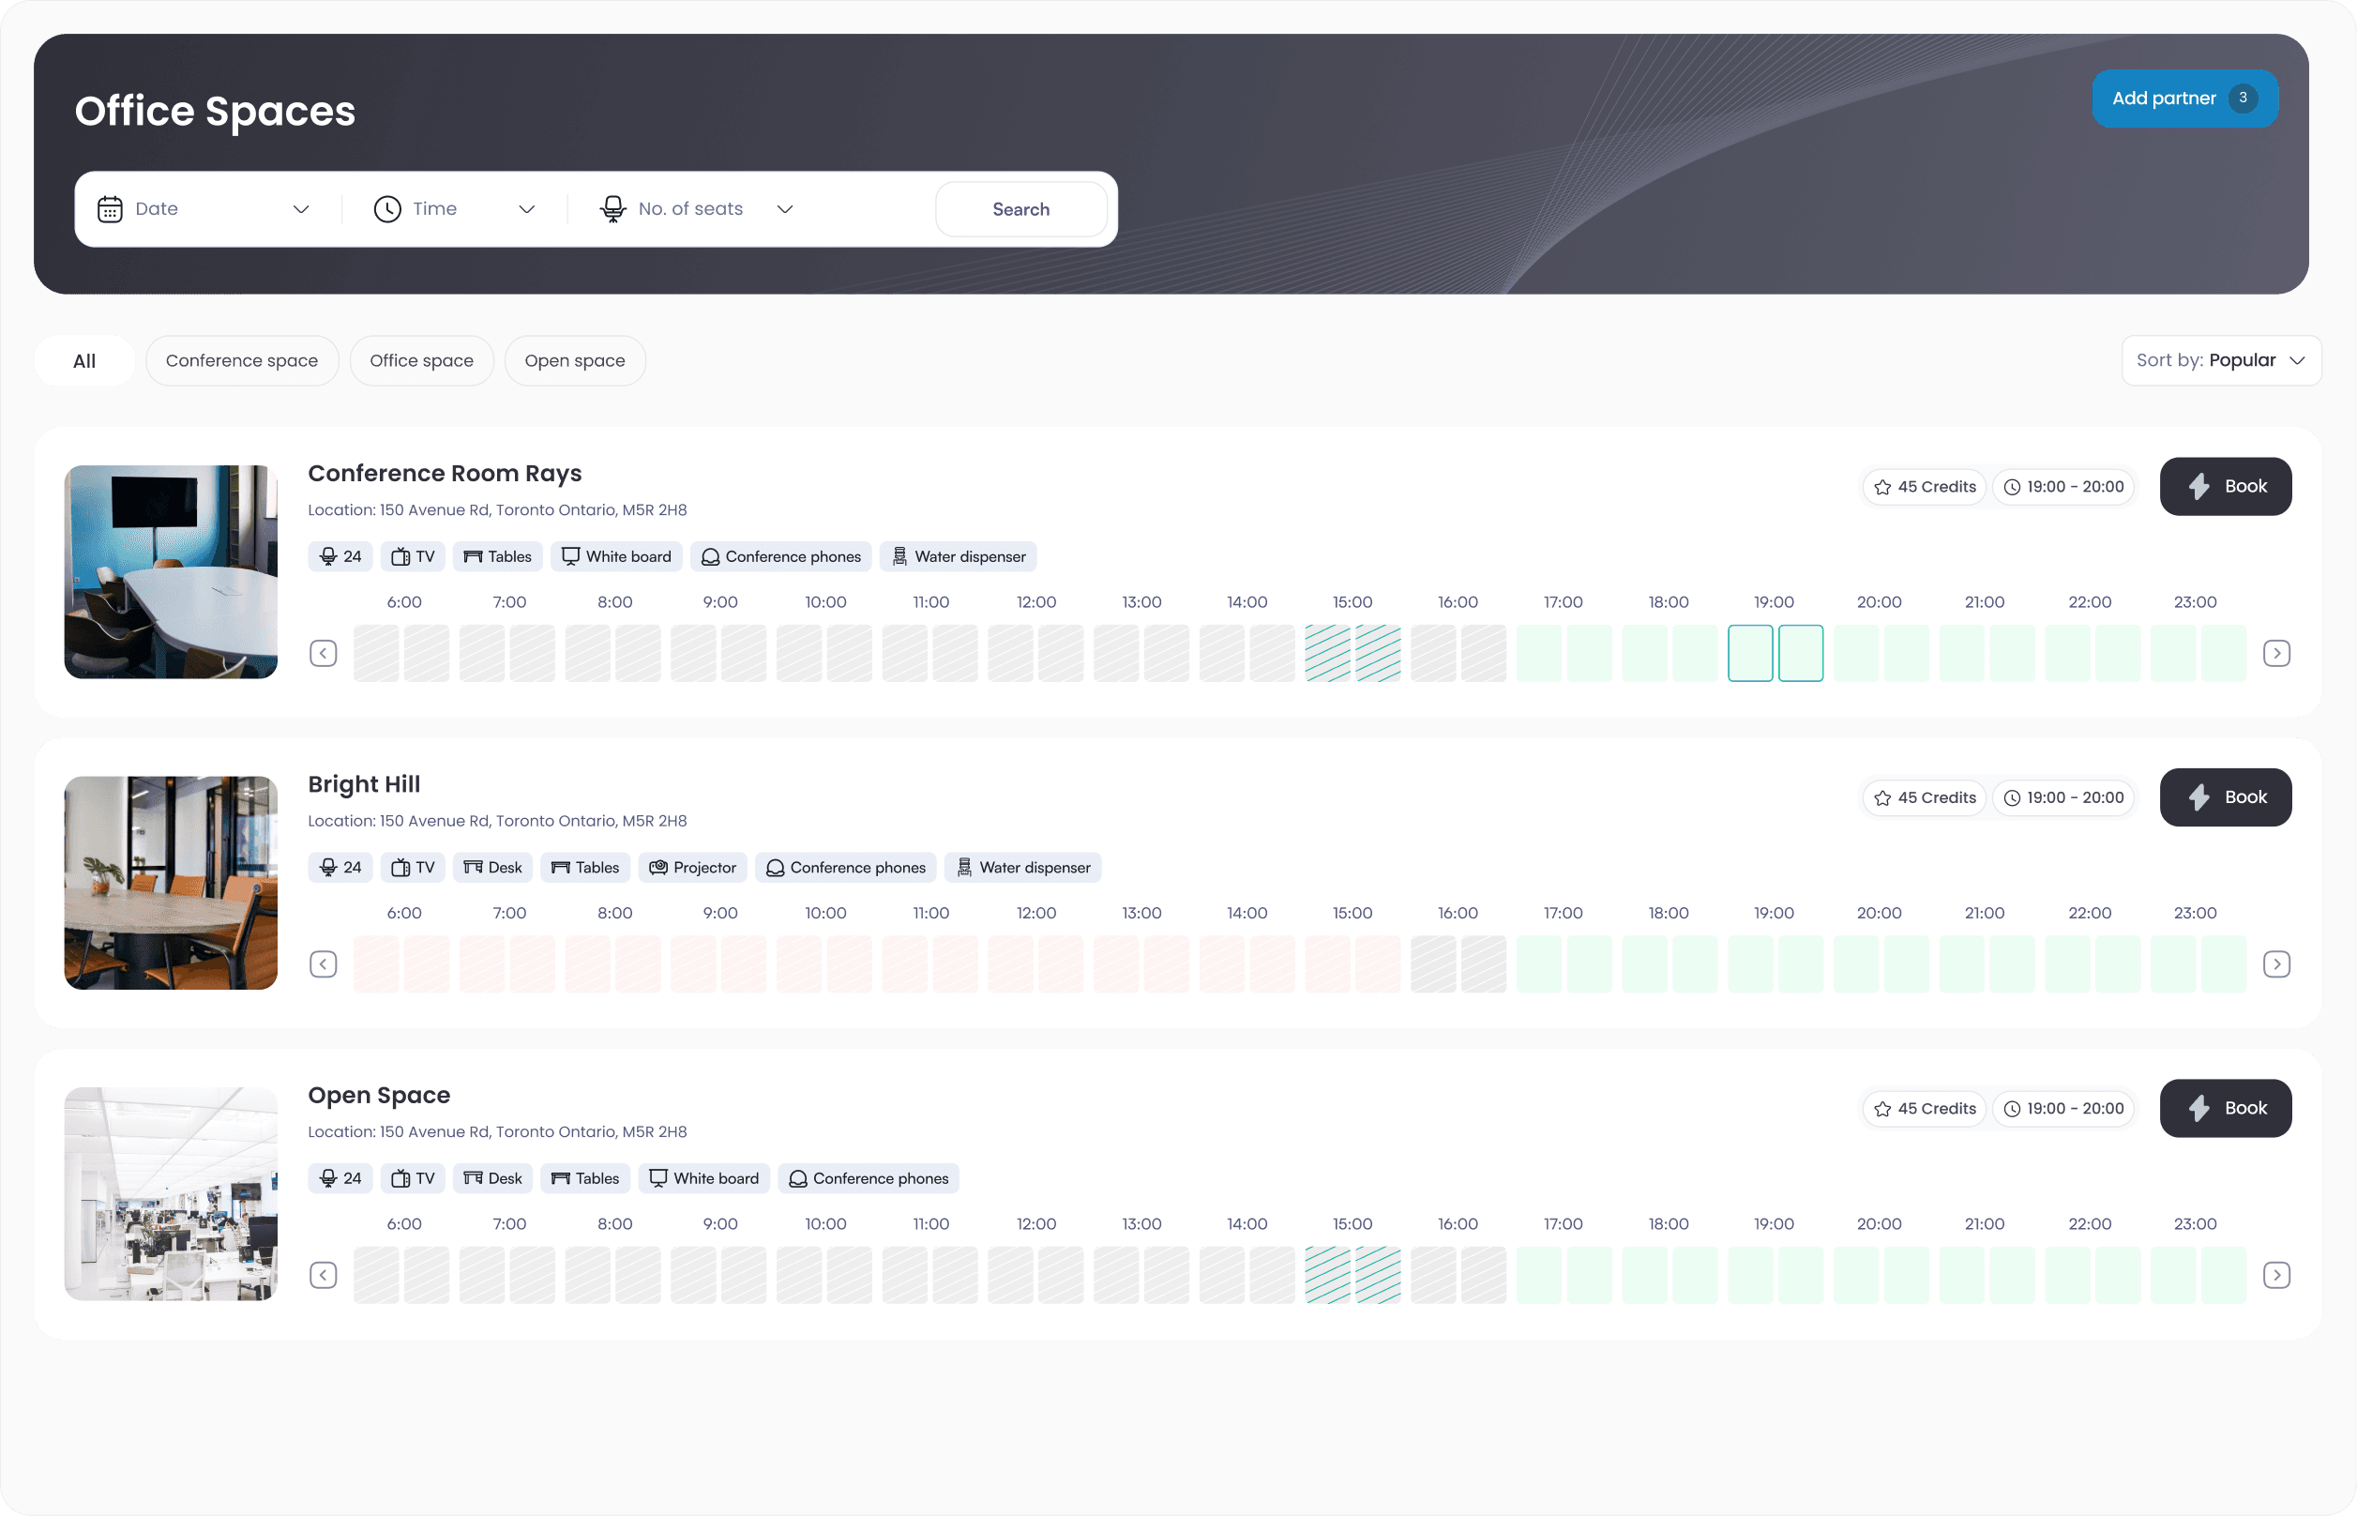Click Water dispenser tag in Conference Room Rays
2357x1516 pixels.
point(958,556)
